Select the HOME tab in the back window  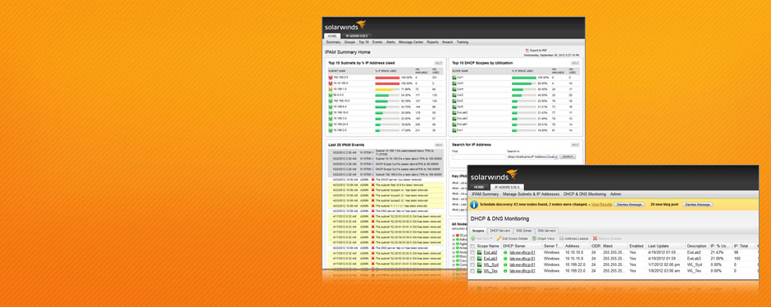coord(332,36)
